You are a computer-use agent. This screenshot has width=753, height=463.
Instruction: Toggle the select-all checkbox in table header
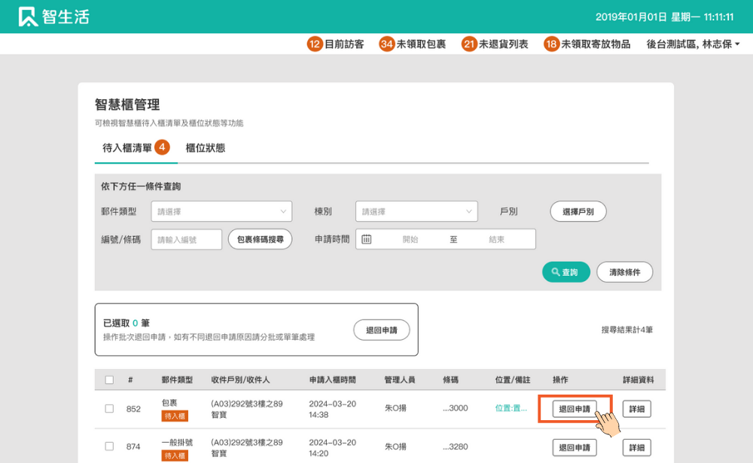(109, 380)
